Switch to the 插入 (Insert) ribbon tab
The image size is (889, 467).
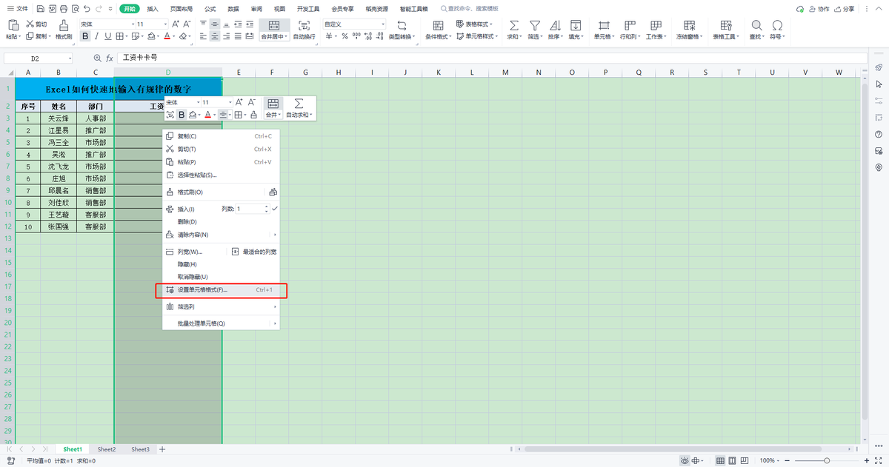[153, 9]
